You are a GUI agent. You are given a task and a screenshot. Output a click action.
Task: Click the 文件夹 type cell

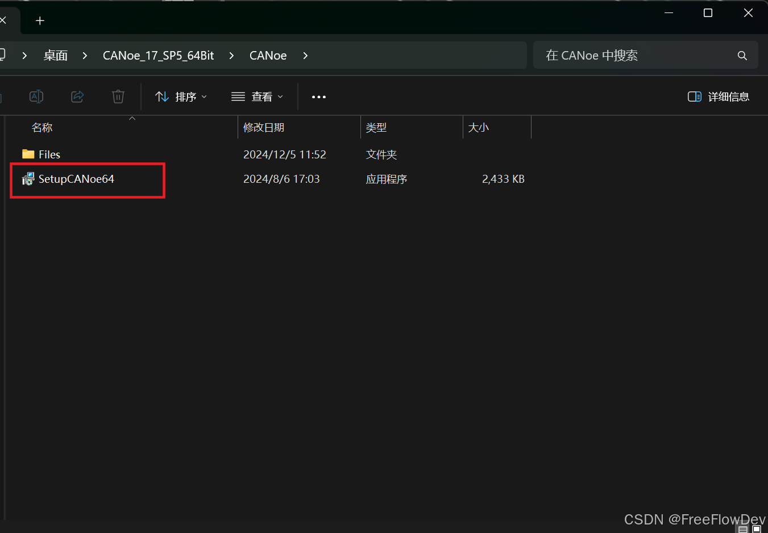pyautogui.click(x=381, y=154)
